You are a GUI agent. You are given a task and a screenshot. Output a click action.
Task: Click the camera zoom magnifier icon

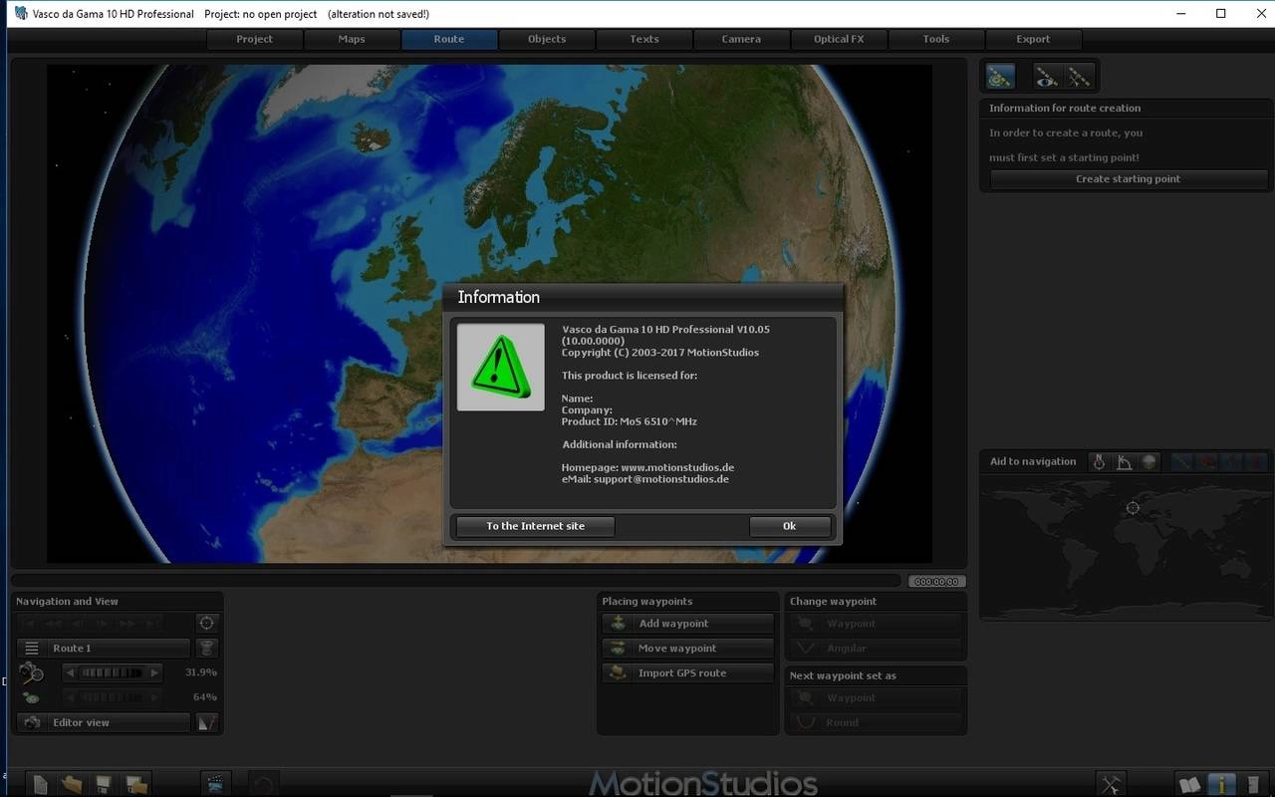pyautogui.click(x=31, y=672)
